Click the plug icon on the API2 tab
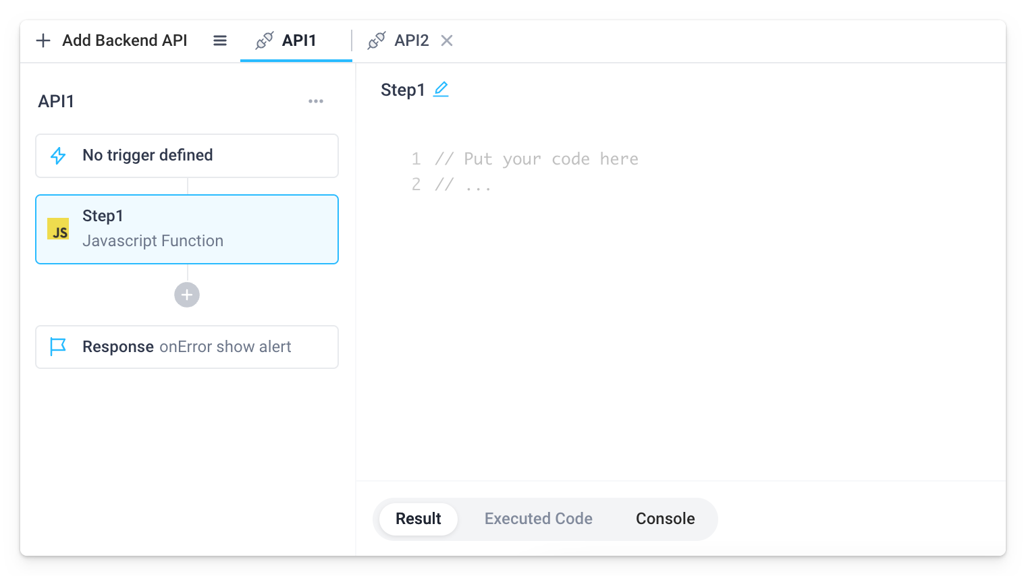 376,40
